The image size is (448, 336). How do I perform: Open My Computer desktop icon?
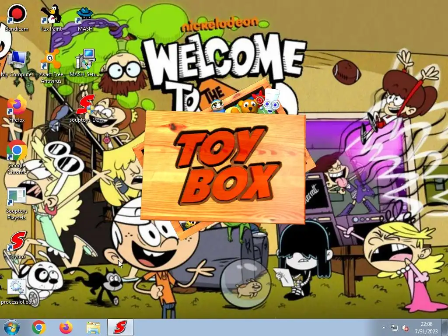tap(17, 63)
